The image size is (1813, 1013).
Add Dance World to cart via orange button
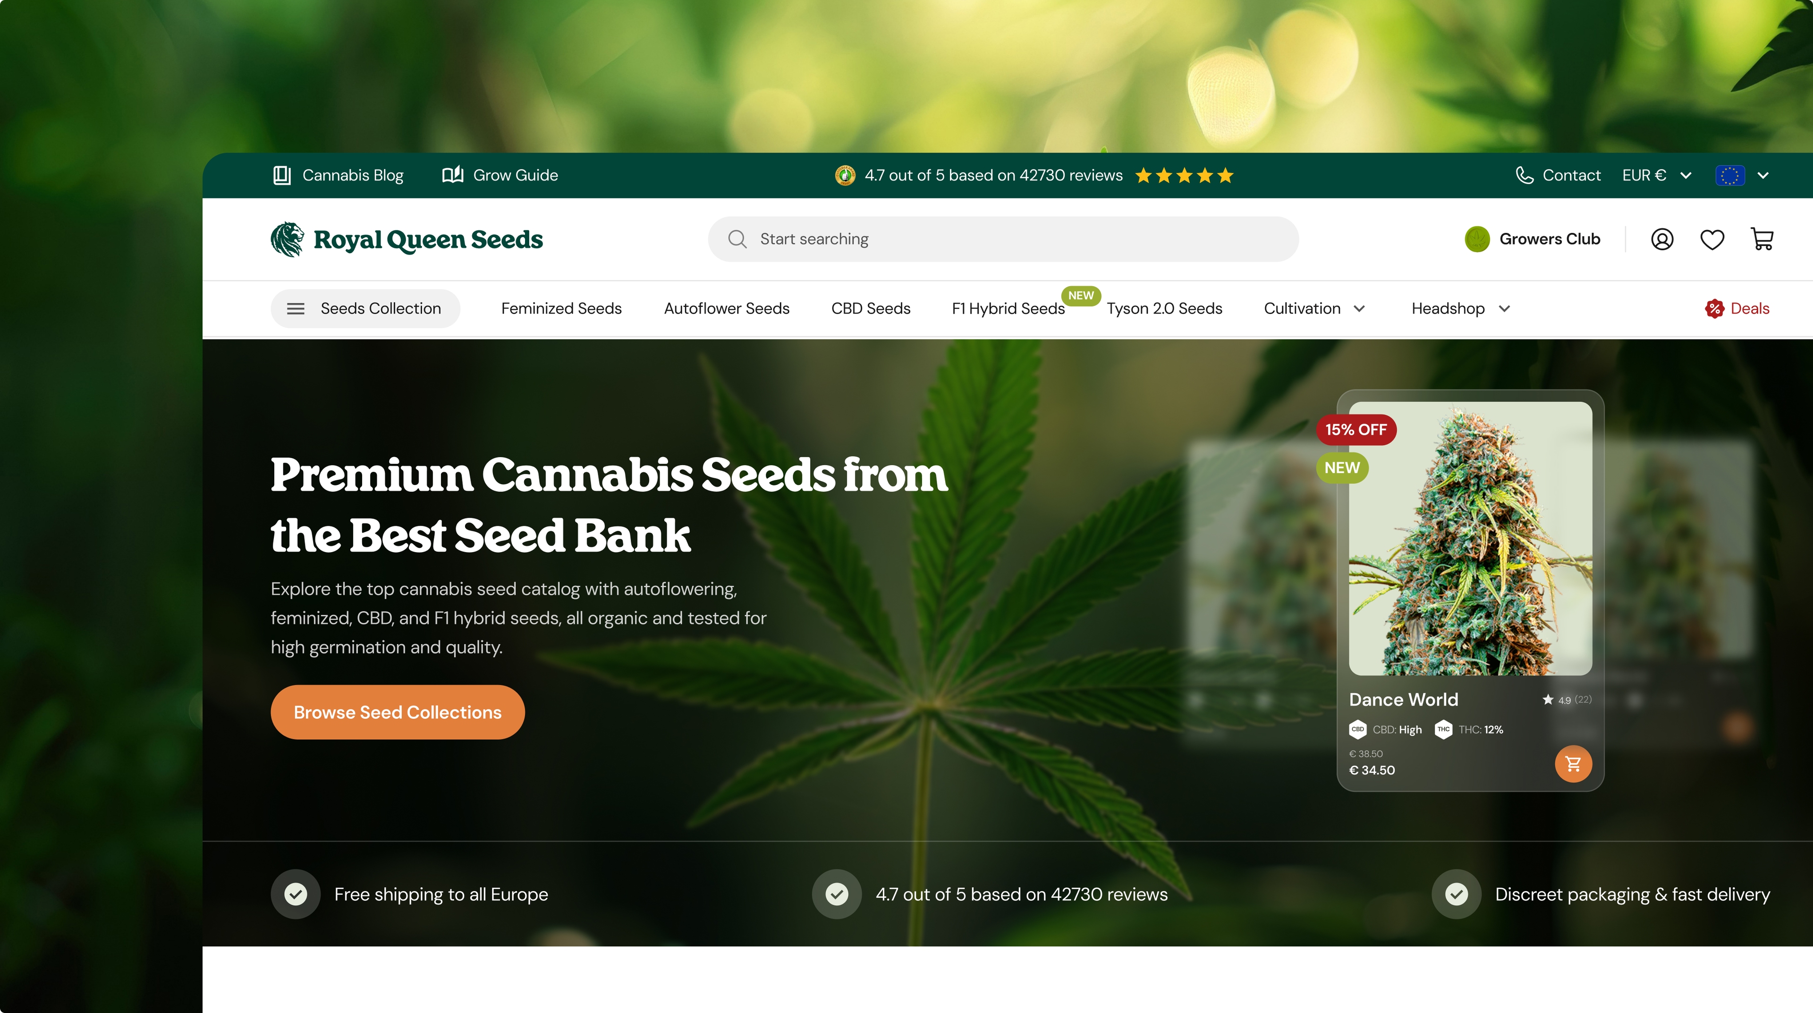(x=1573, y=764)
